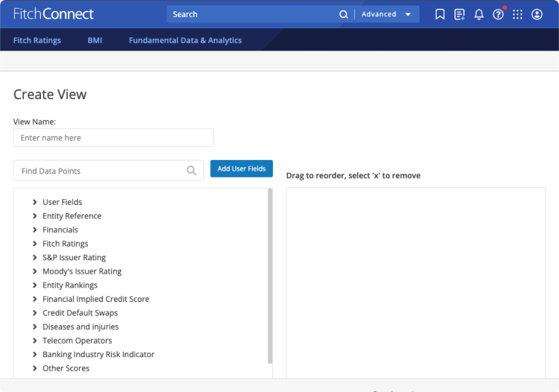Go to Fundamental Data & Analytics tab

click(x=185, y=40)
